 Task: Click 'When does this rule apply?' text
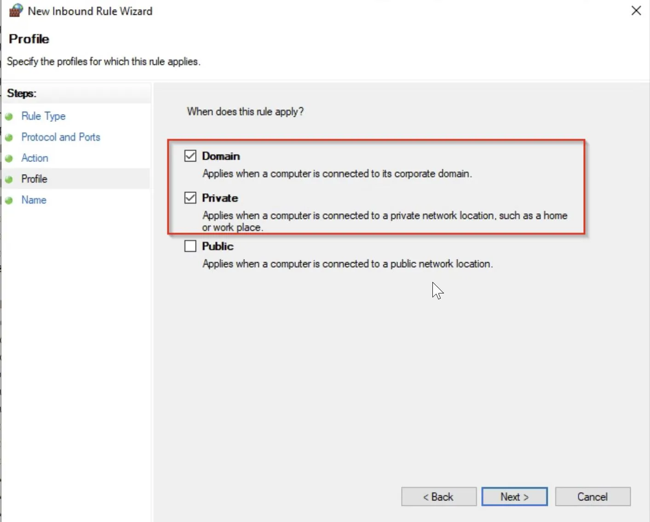[x=245, y=111]
